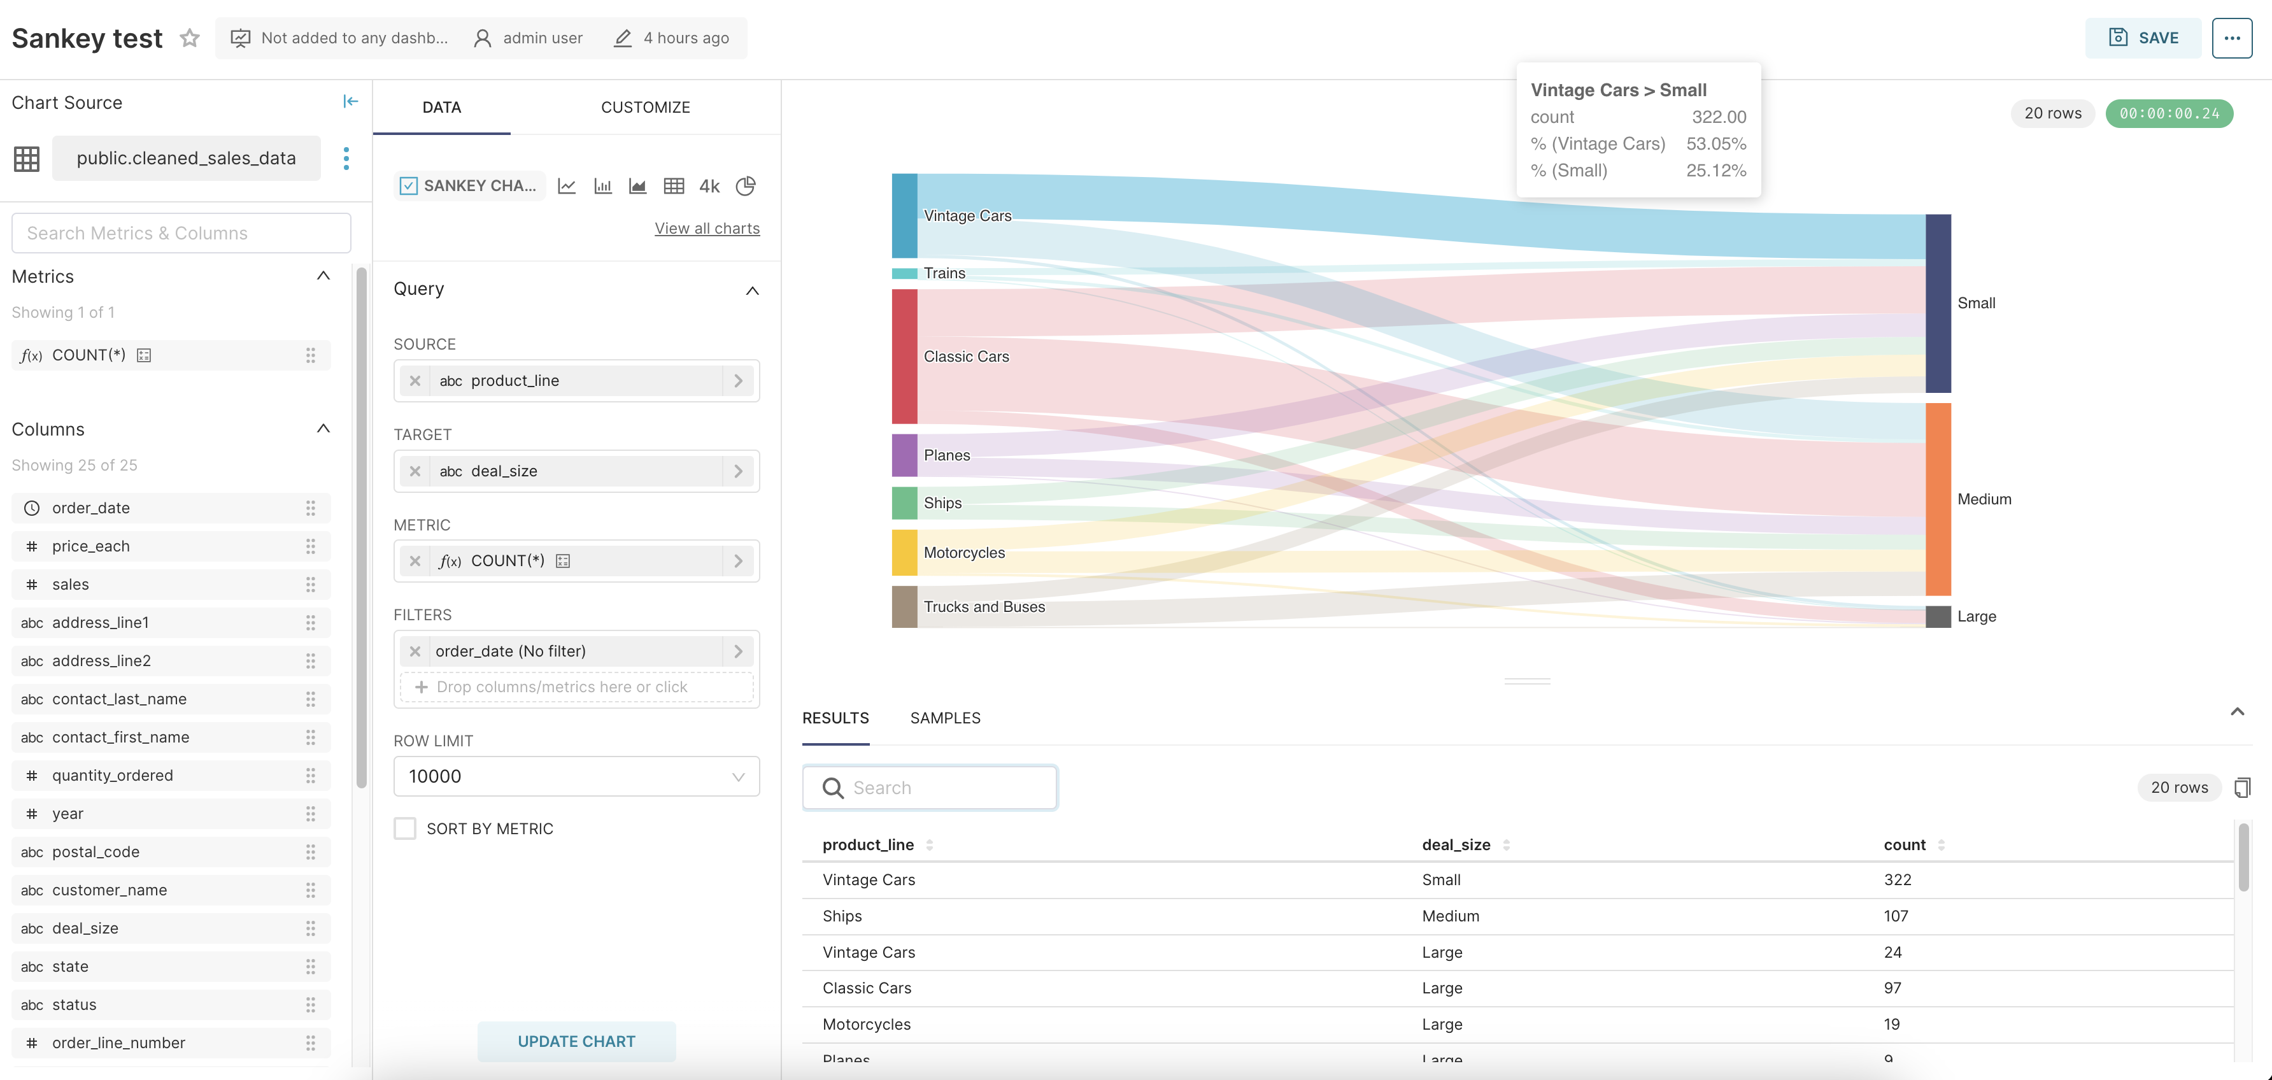Open the Row Limit dropdown
The image size is (2272, 1080).
(x=576, y=776)
